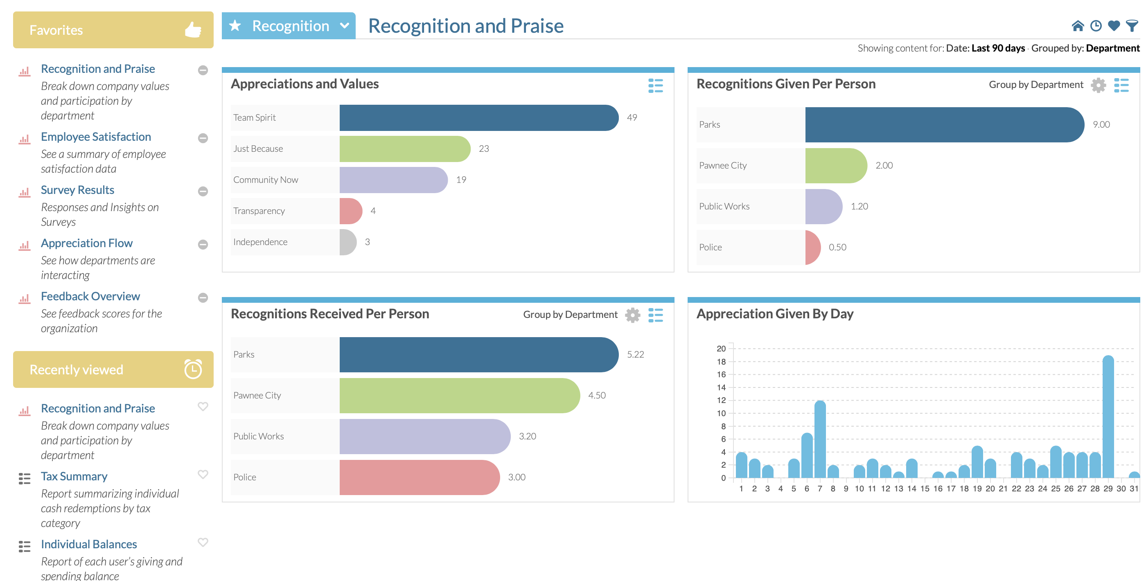Open the filter funnel icon
The width and height of the screenshot is (1146, 581).
[1131, 26]
